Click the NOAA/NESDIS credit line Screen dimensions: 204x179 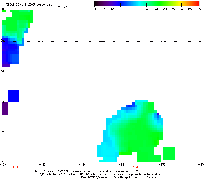pyautogui.click(x=119, y=177)
